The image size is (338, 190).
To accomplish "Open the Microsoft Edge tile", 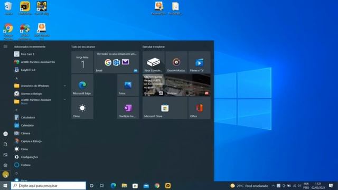I will [82, 85].
